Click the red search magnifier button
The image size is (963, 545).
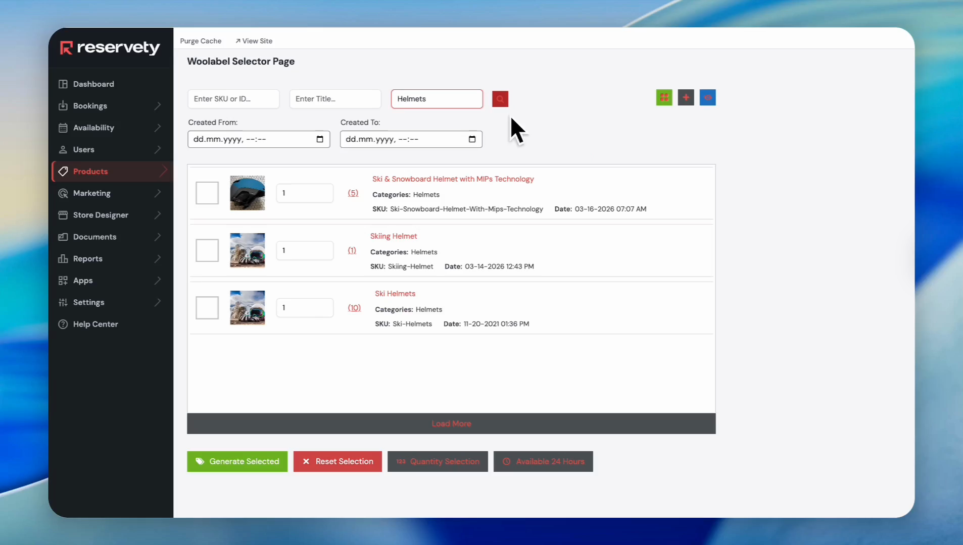click(500, 99)
